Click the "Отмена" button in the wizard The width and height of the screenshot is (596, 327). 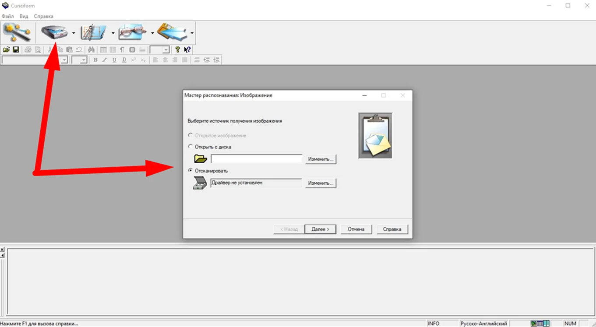point(356,229)
